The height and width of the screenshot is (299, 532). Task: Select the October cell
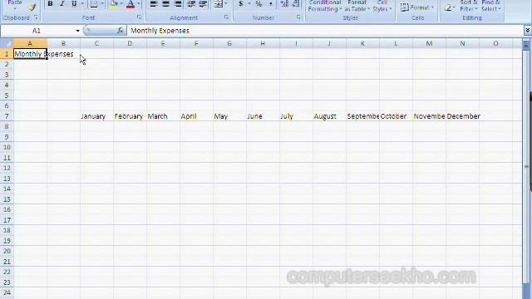coord(396,116)
